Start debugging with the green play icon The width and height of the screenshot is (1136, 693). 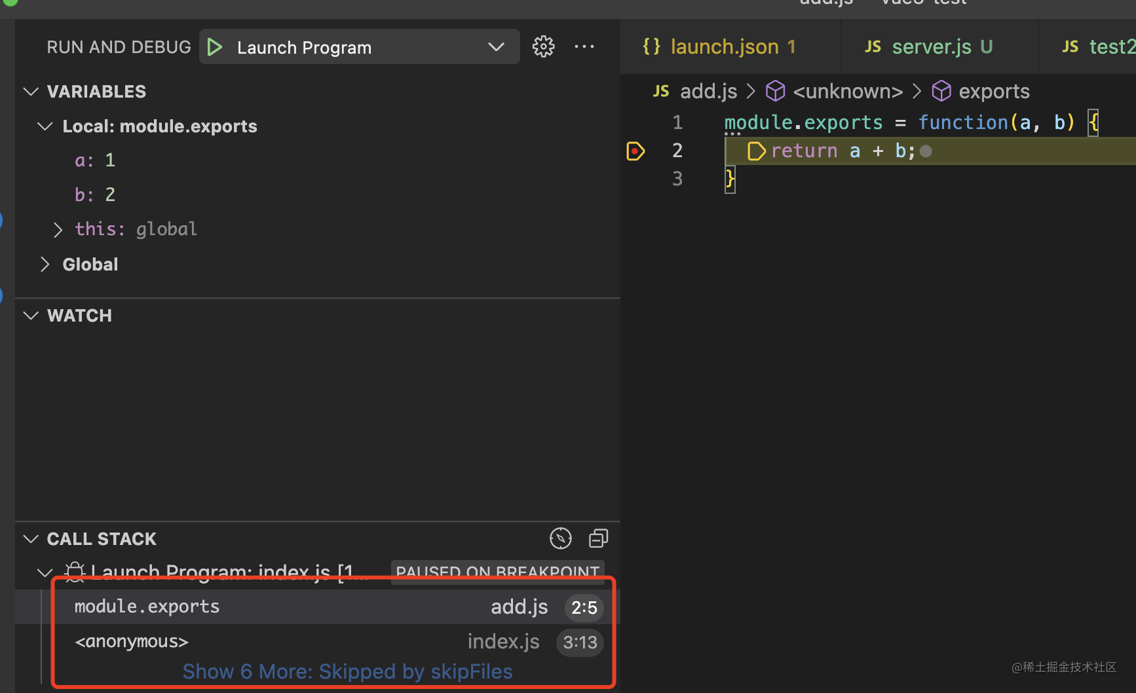click(214, 47)
